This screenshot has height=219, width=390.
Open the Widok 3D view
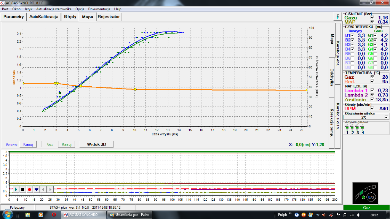click(x=96, y=144)
